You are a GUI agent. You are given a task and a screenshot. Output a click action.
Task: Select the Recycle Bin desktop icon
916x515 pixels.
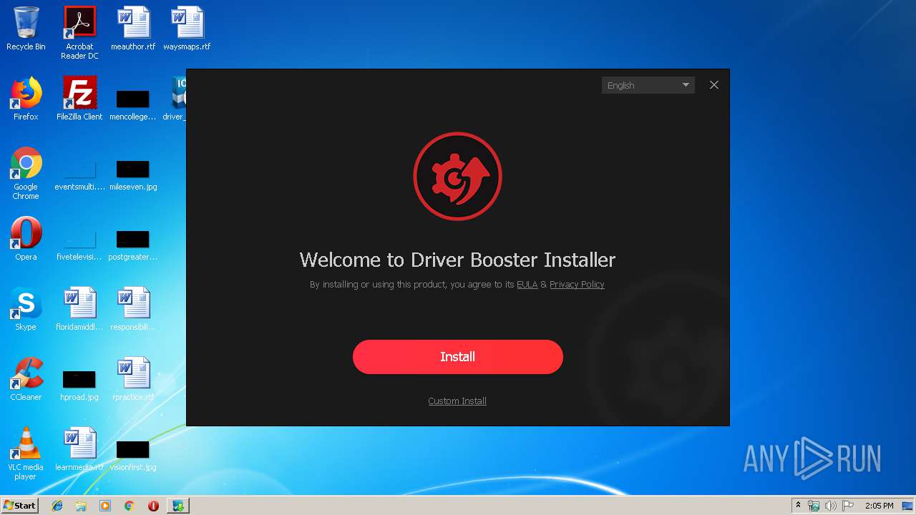click(26, 29)
